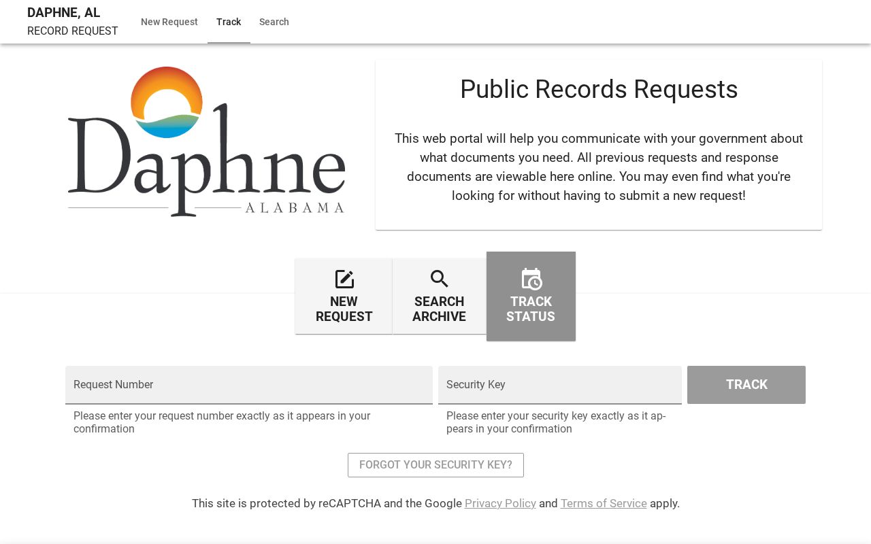Click the Public Records Requests heading
The image size is (871, 544).
[599, 90]
